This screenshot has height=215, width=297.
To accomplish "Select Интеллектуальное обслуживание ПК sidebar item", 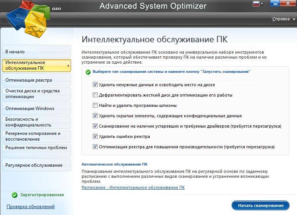I will (x=37, y=65).
